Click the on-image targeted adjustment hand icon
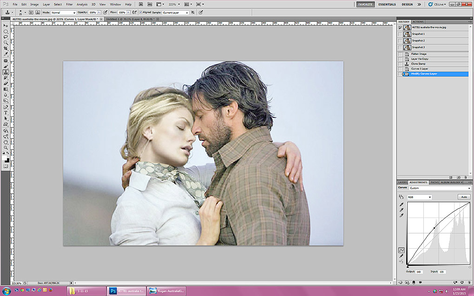This screenshot has width=474, height=296. click(402, 197)
